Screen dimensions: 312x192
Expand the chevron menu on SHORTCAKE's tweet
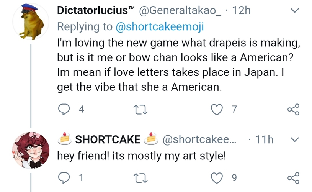click(x=294, y=139)
